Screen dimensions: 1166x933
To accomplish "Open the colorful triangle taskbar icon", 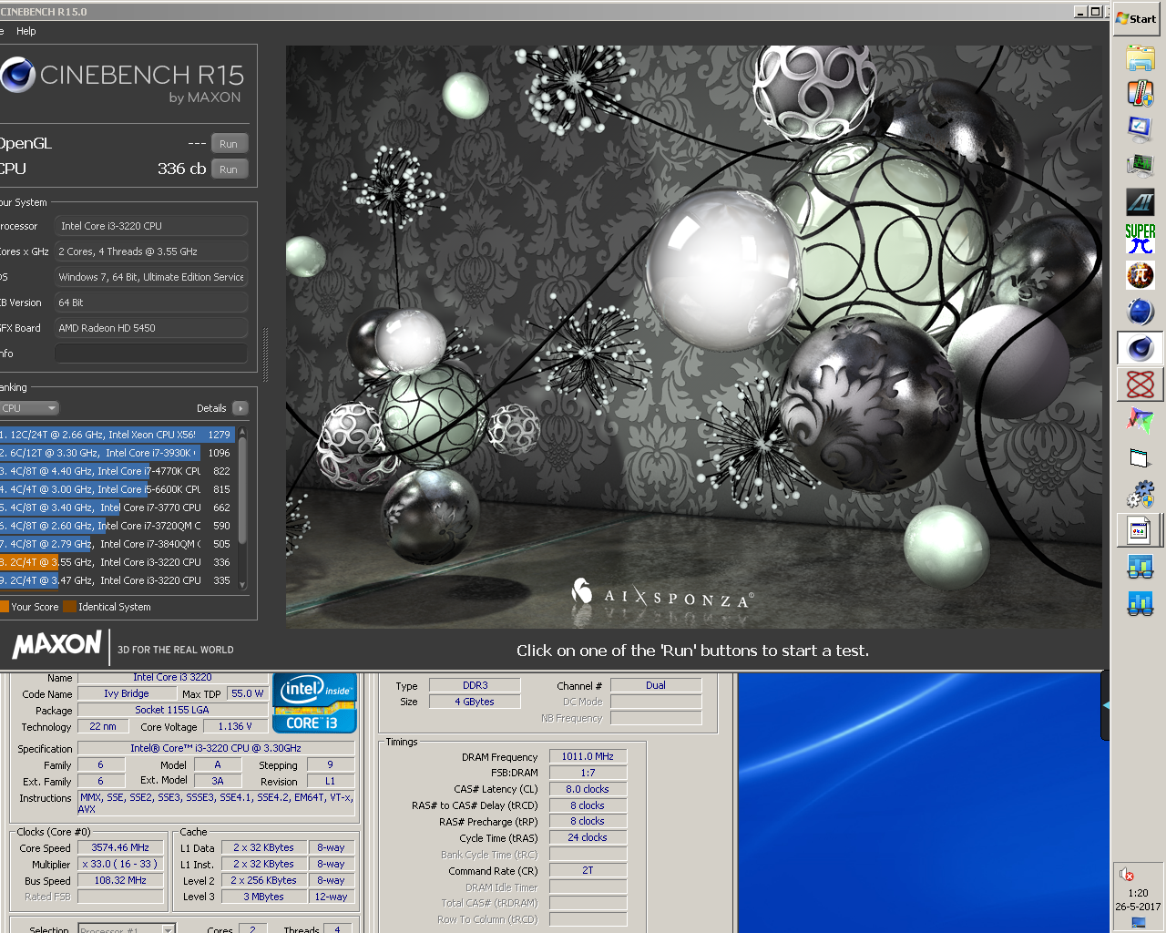I will click(1140, 420).
